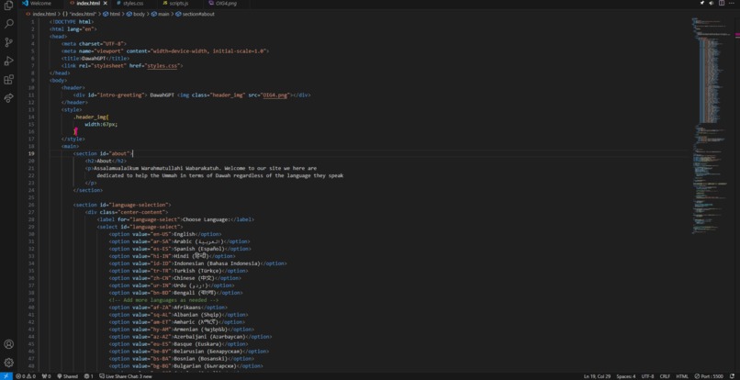Click the "index.html" braces breadcrumb item
This screenshot has width=740, height=380.
79,14
